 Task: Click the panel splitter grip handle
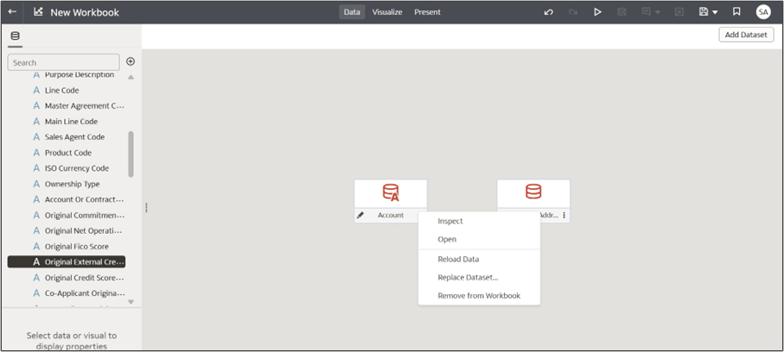(x=146, y=208)
